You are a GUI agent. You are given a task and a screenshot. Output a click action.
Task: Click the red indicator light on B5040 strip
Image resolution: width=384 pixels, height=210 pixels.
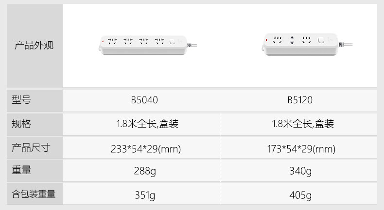[103, 40]
